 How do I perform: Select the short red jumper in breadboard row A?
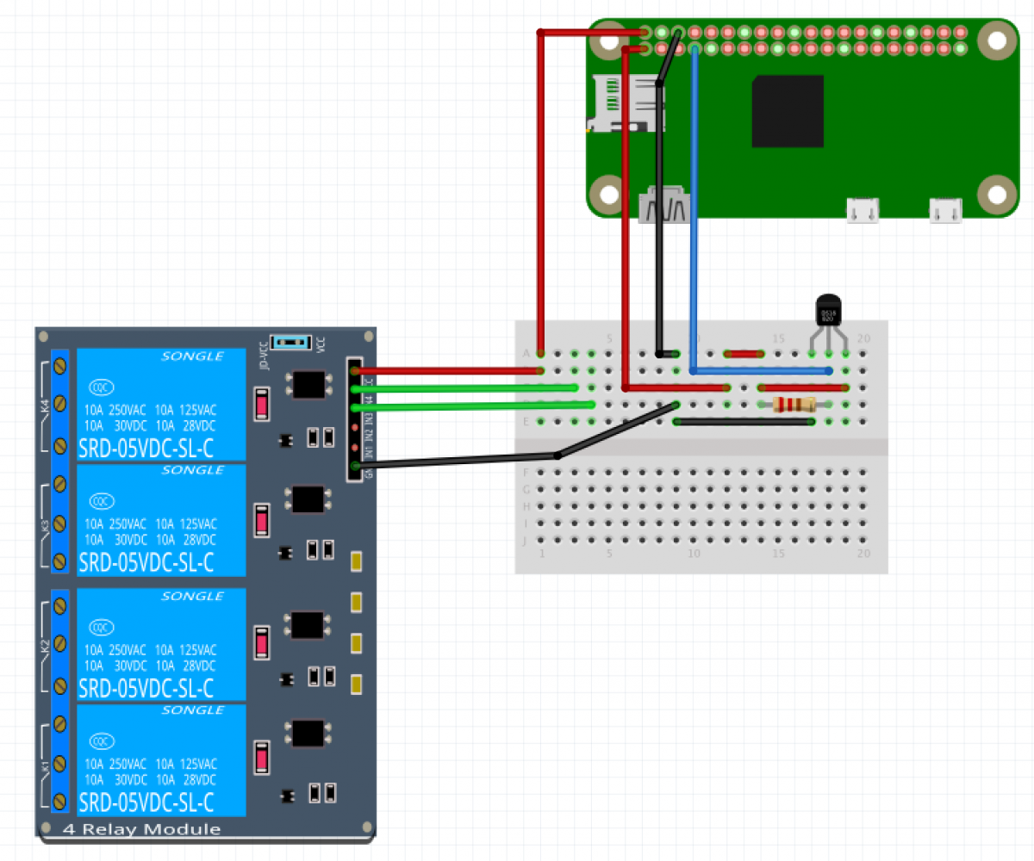tap(744, 353)
